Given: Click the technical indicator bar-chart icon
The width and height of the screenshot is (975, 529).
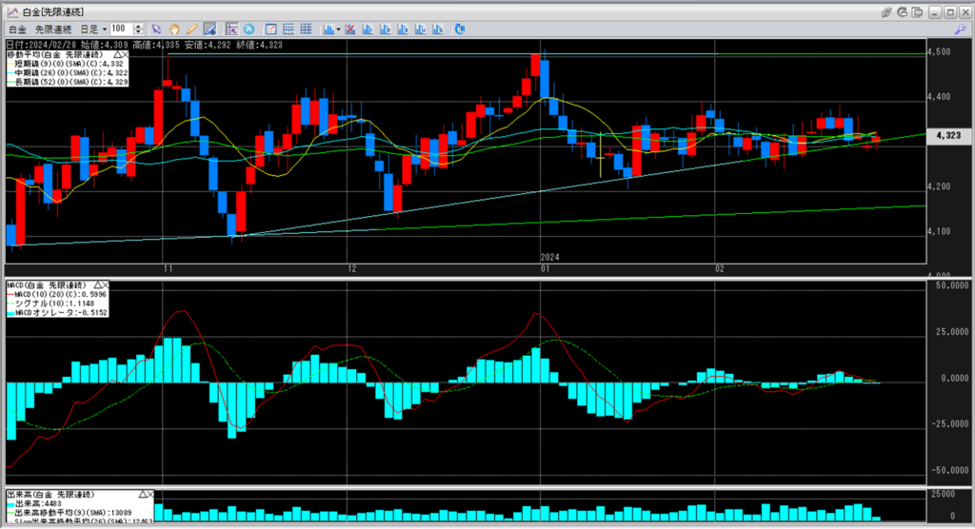Looking at the screenshot, I should 328,29.
